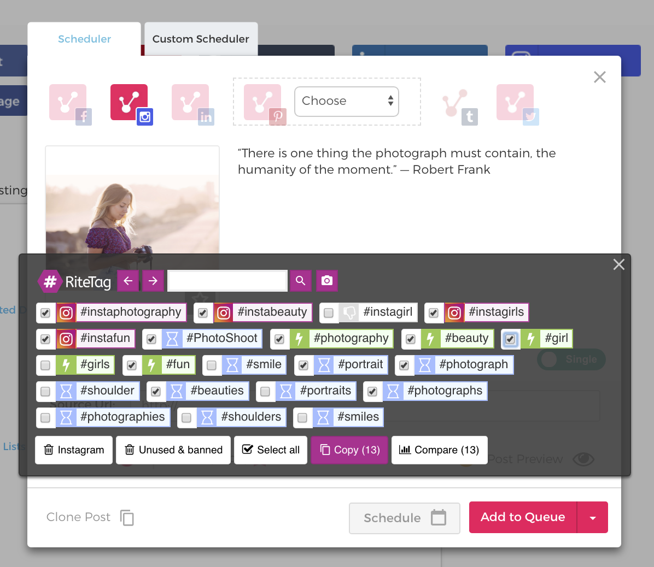The image size is (654, 567).
Task: Select the Instagram share profile icon
Action: [x=131, y=104]
